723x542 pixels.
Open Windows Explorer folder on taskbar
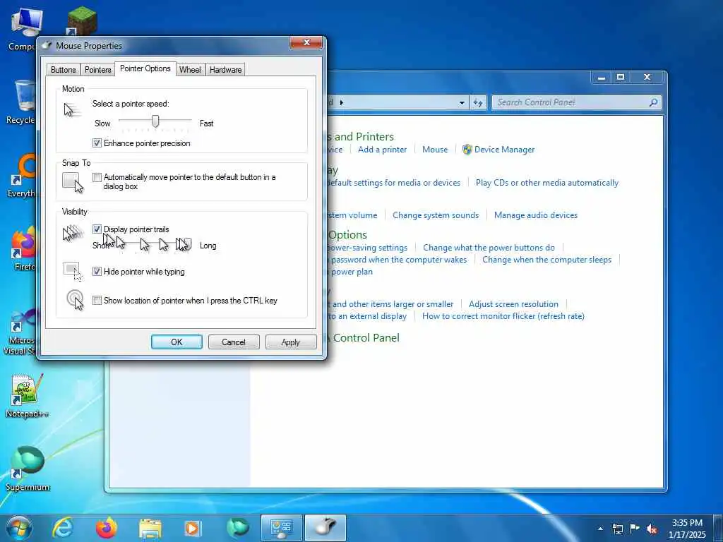click(150, 529)
